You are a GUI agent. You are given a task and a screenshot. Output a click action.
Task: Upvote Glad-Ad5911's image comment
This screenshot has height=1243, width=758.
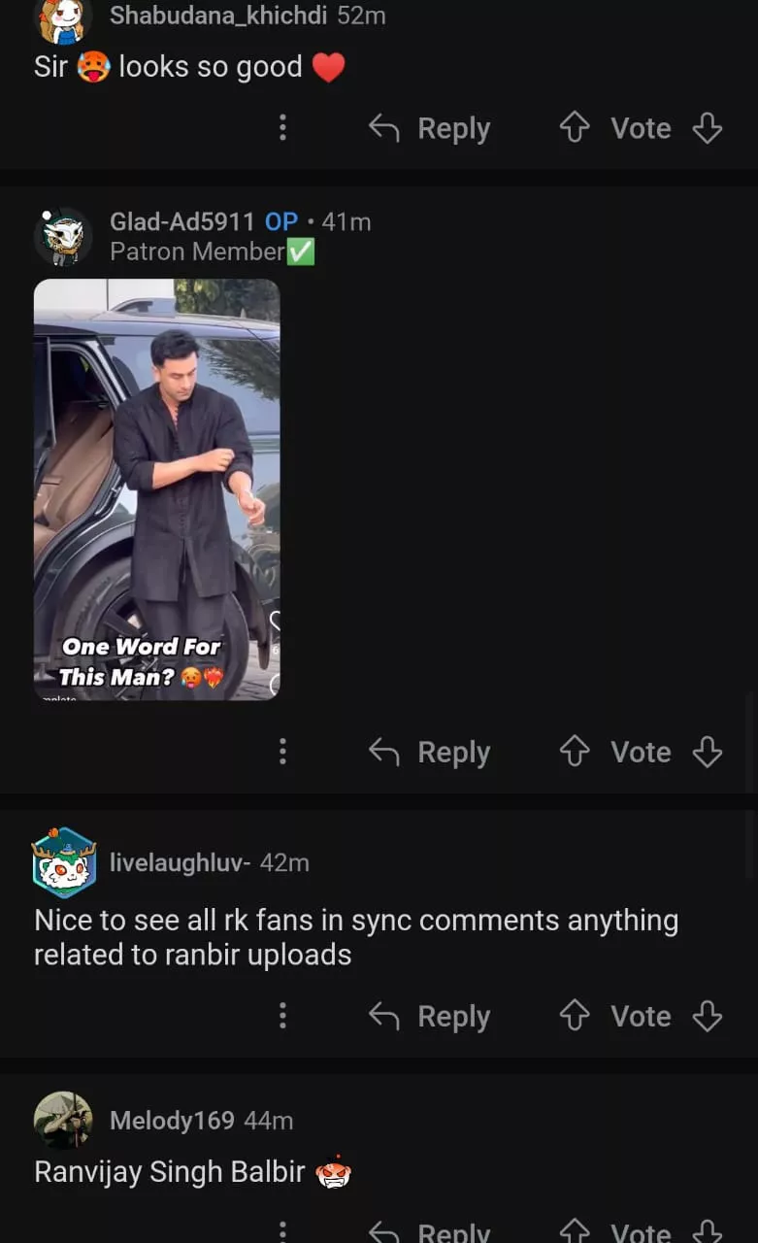576,752
